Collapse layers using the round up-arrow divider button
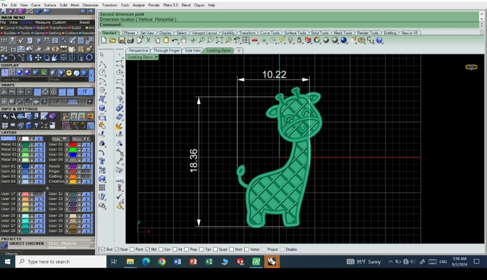487x280 pixels. 47,188
